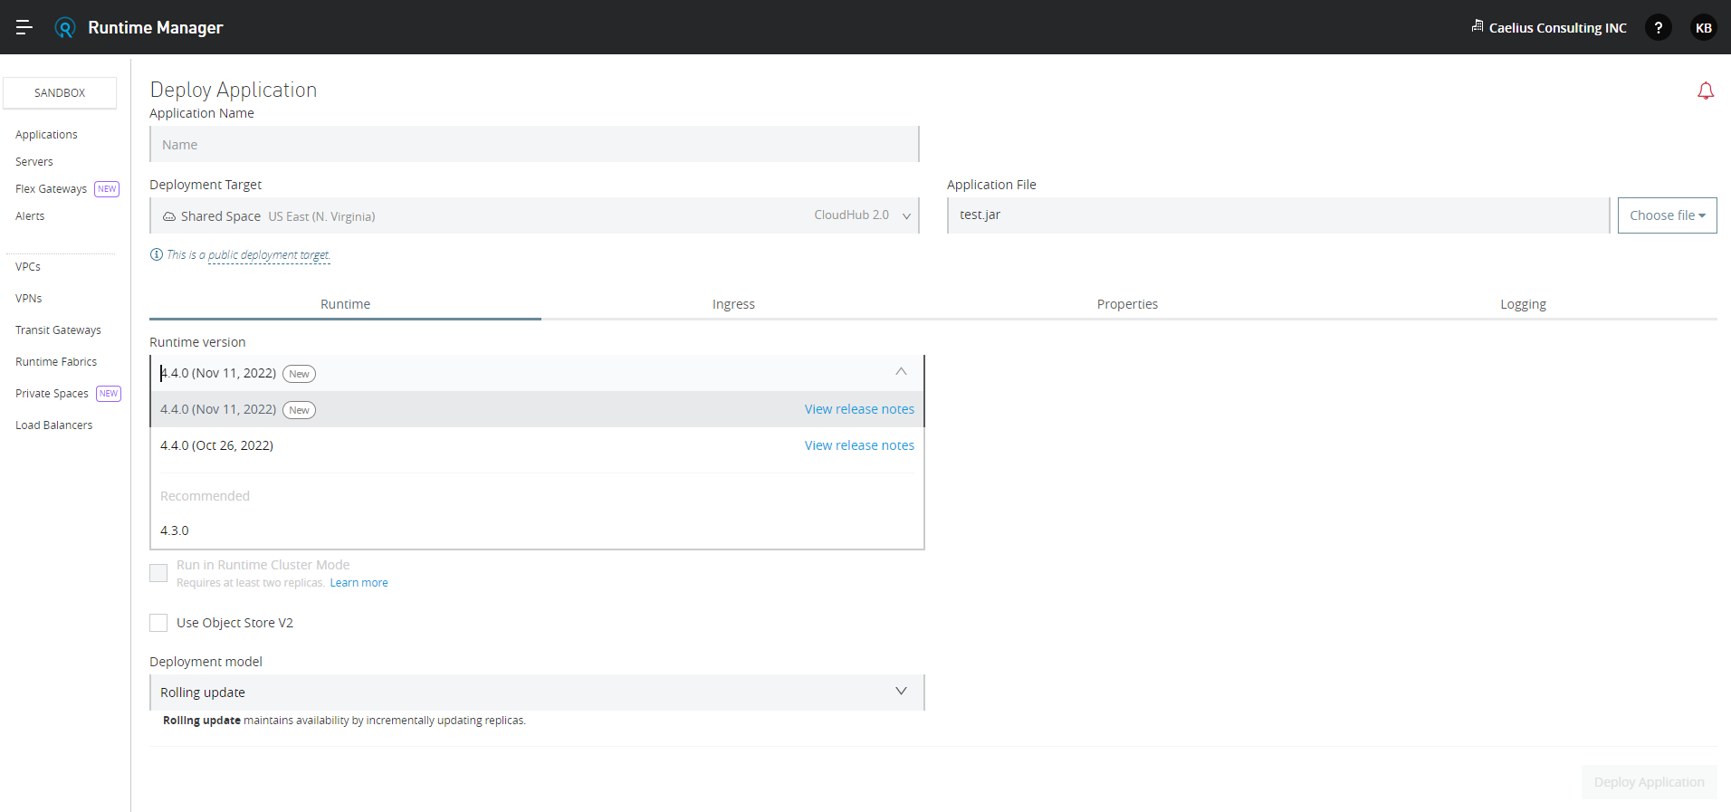
Task: Open Servers in the sidebar
Action: [34, 161]
